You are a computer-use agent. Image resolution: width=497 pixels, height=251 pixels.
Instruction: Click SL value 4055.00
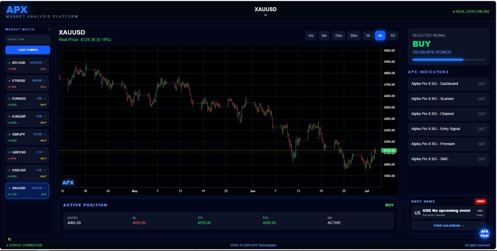(x=139, y=223)
